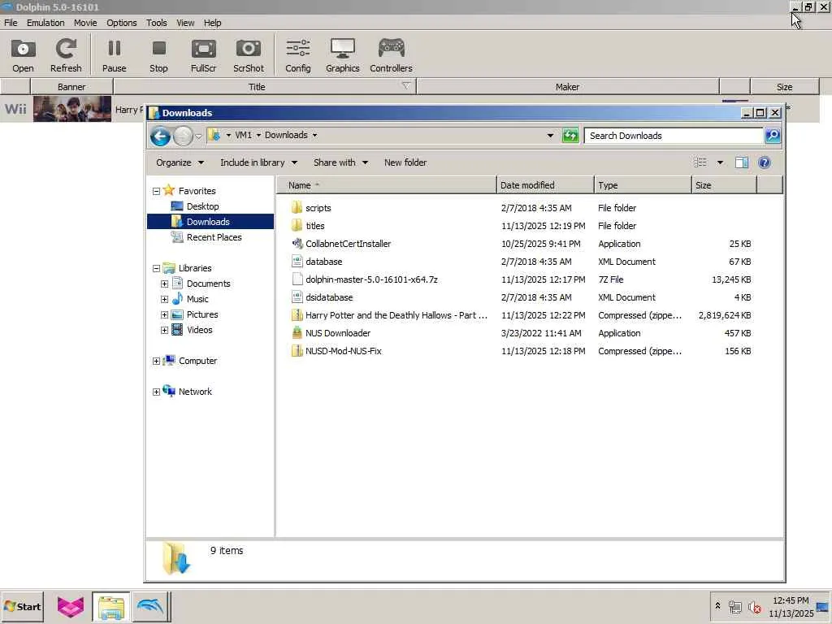Expand the Pictures library node
The image size is (832, 624).
click(164, 314)
